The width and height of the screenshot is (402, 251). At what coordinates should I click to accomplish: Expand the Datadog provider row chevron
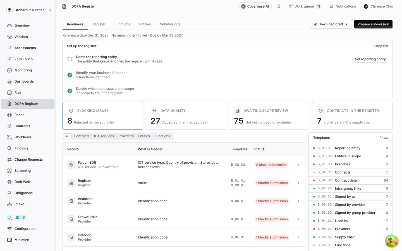[298, 237]
